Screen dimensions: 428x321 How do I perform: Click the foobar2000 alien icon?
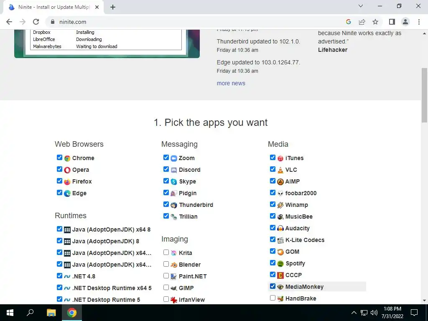(x=280, y=194)
